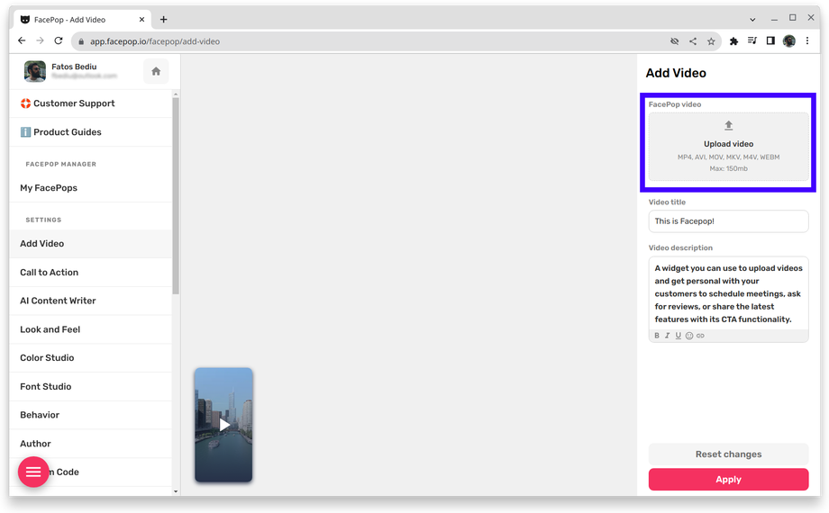Click the Fatos Bediu user name
The width and height of the screenshot is (829, 513).
74,67
